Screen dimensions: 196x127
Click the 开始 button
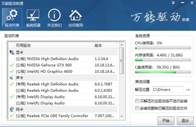click(166, 121)
